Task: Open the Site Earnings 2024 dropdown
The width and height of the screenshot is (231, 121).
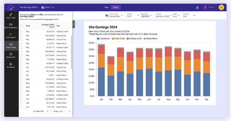Action: click(x=29, y=7)
